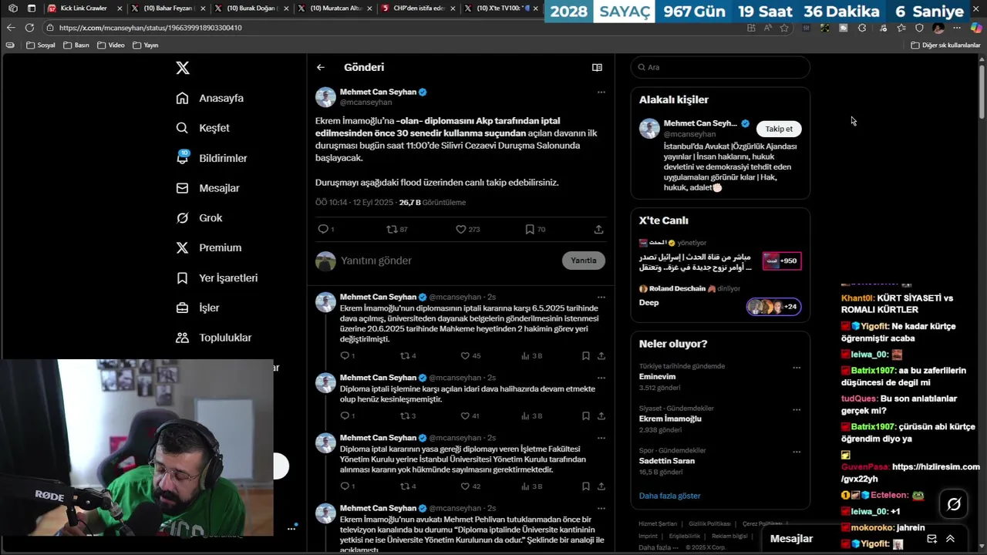Open Mehmet Can Seyhan's profile avatar in main post
This screenshot has width=987, height=555.
click(325, 96)
